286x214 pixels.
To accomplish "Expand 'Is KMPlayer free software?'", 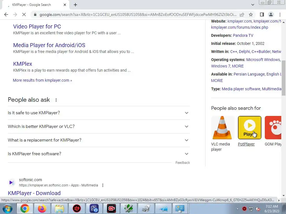I will 99,154.
